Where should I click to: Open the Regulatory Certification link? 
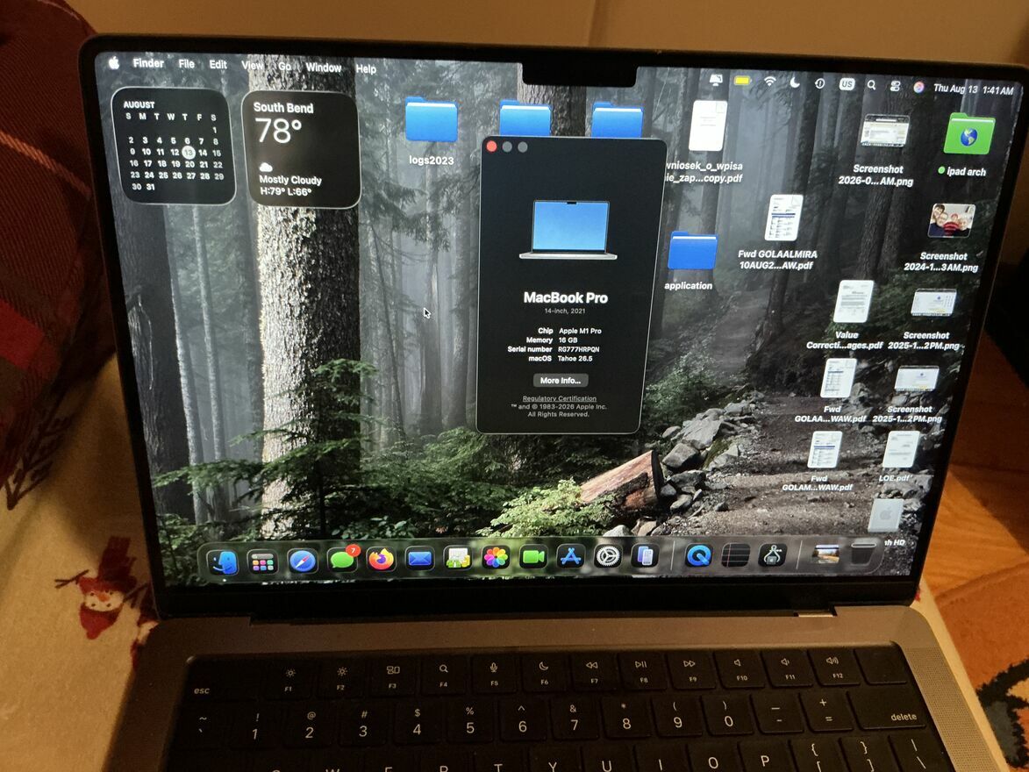pyautogui.click(x=559, y=398)
